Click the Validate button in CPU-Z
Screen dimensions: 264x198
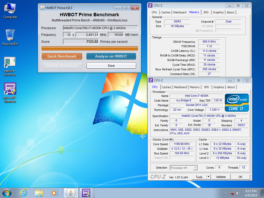221,177
